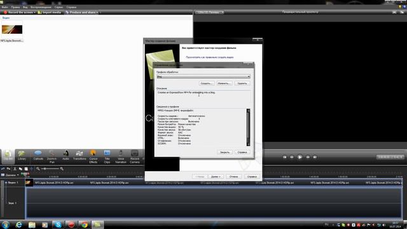Open the Вид menu
Image resolution: width=407 pixels, height=229 pixels.
(25, 7)
